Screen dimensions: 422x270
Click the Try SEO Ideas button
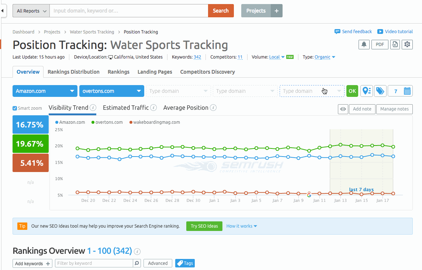(x=204, y=226)
